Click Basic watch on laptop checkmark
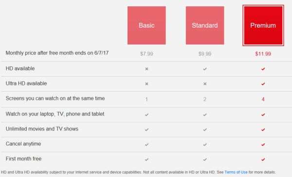Viewport: 292px width, 177px height. [x=147, y=114]
